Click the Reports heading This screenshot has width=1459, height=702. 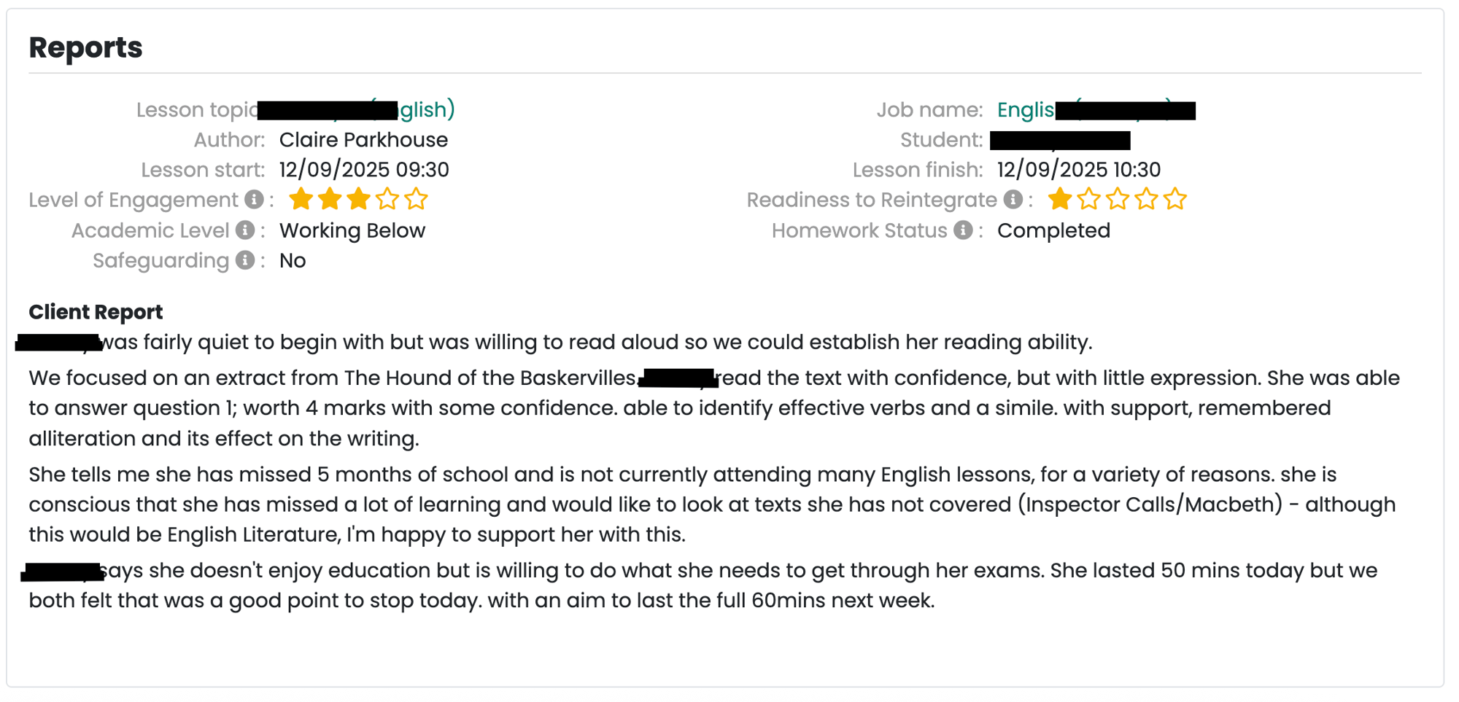(85, 47)
